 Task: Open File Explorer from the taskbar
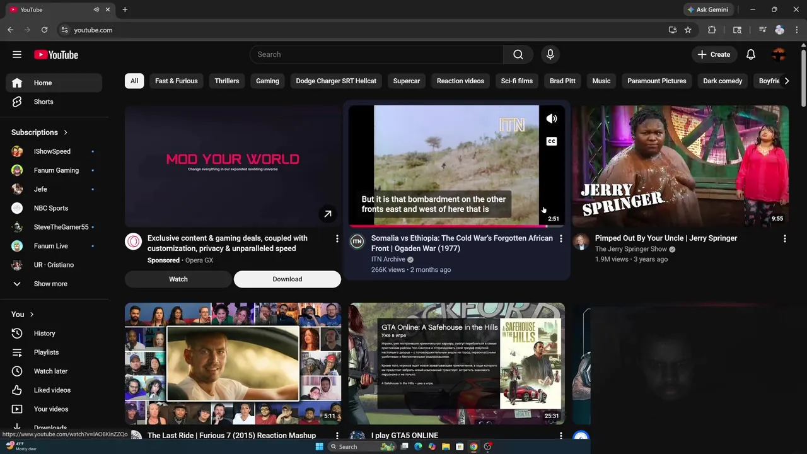(446, 446)
